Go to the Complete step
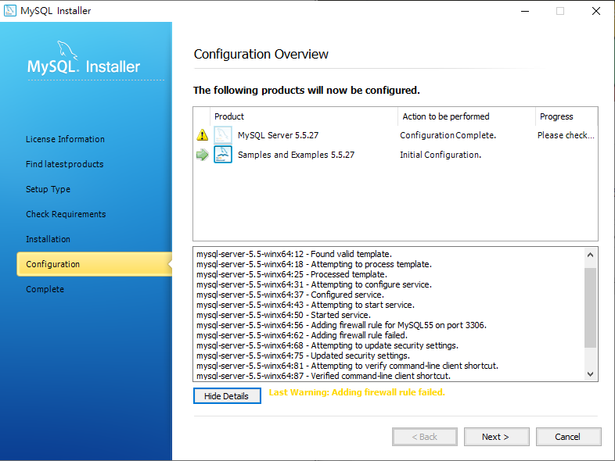Image resolution: width=615 pixels, height=461 pixels. tap(45, 289)
